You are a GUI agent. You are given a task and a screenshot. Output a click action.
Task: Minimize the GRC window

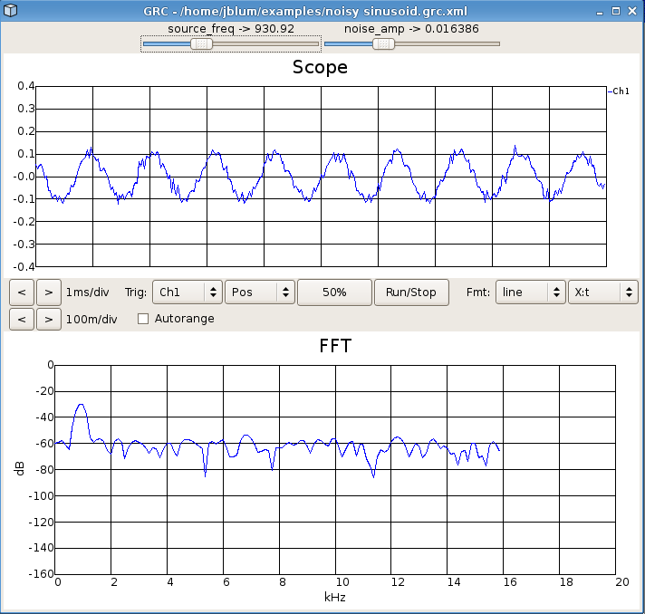(600, 12)
